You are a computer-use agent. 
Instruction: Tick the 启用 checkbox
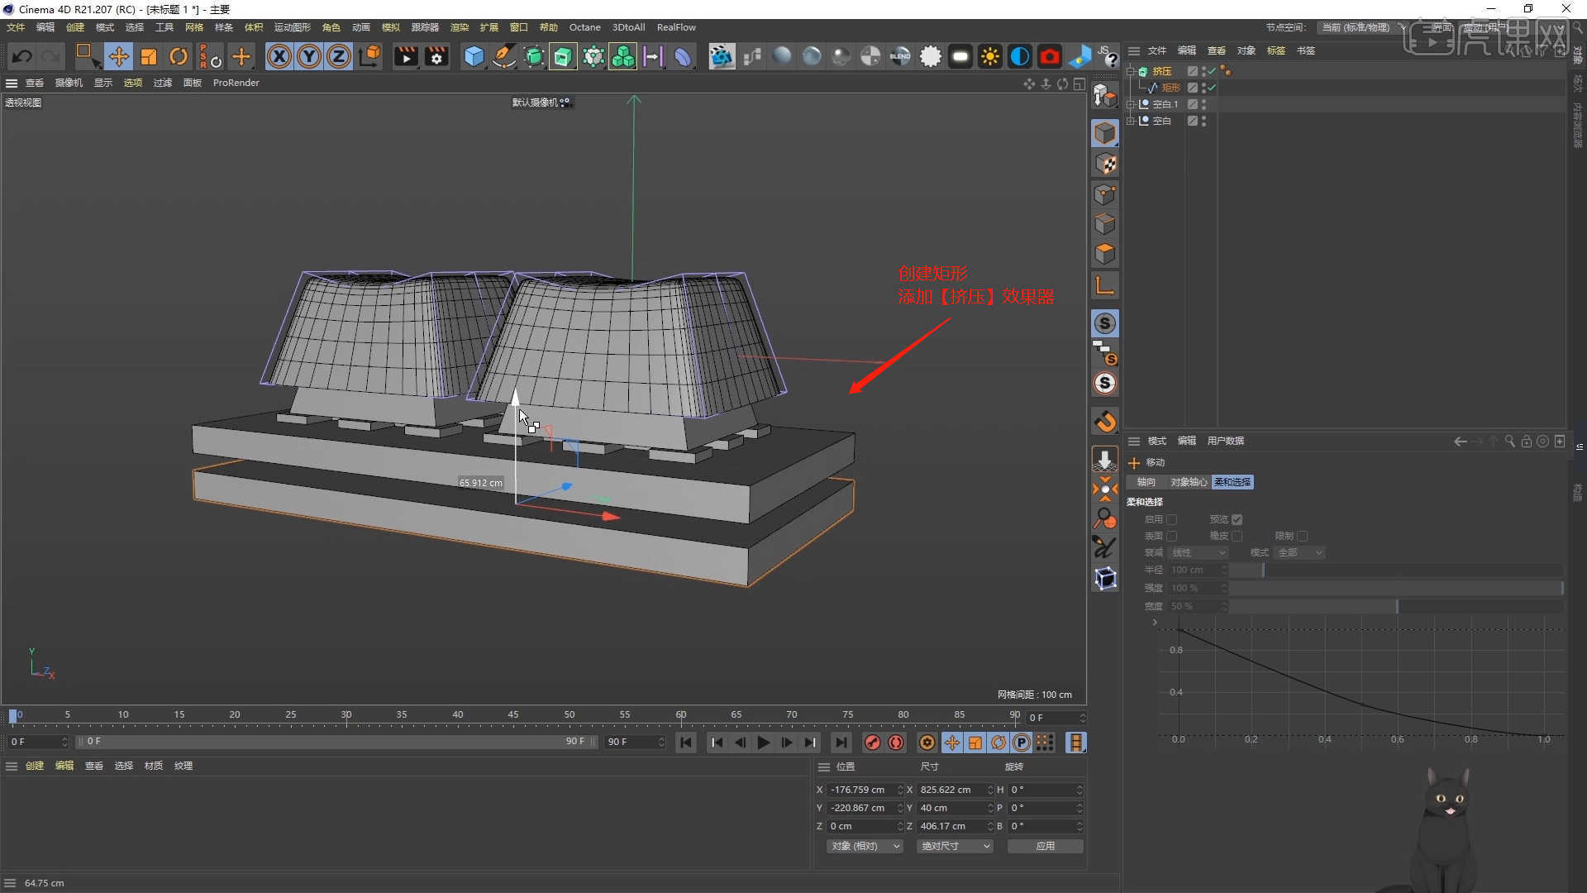(x=1171, y=519)
